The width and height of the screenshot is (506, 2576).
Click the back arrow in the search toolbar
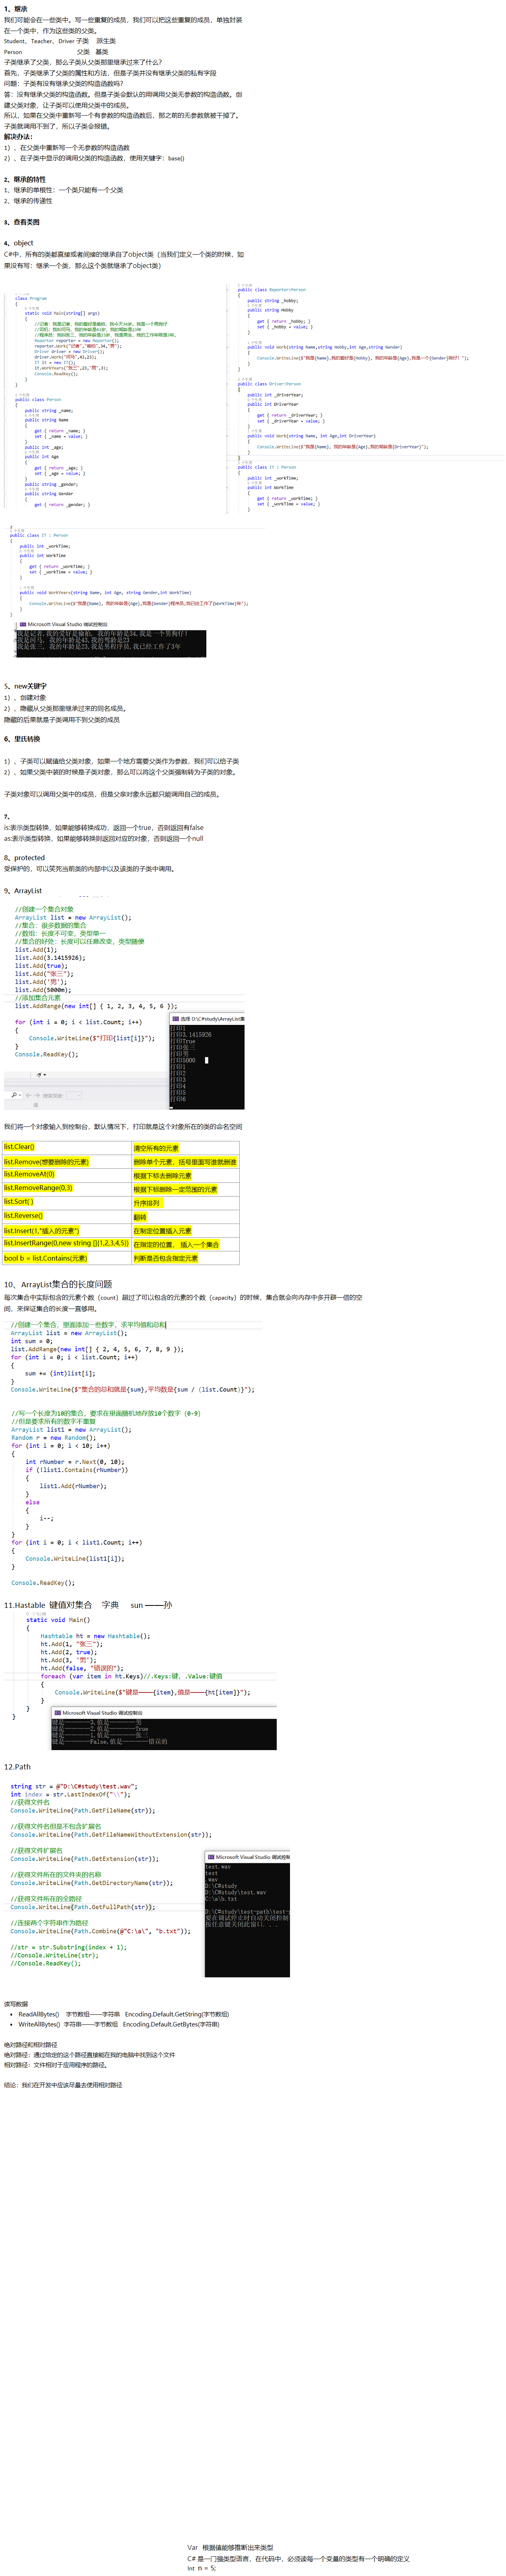pos(27,1095)
